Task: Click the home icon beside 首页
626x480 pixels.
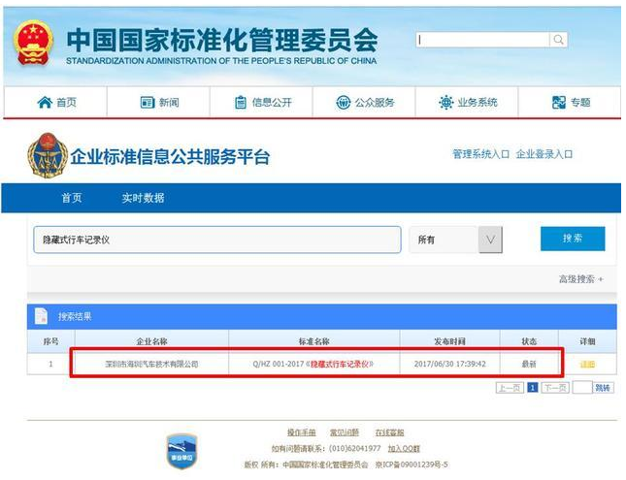Action: click(x=44, y=103)
